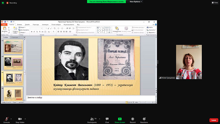Change layout with the View button
Image resolution: width=220 pixels, height=124 pixels.
click(x=215, y=2)
